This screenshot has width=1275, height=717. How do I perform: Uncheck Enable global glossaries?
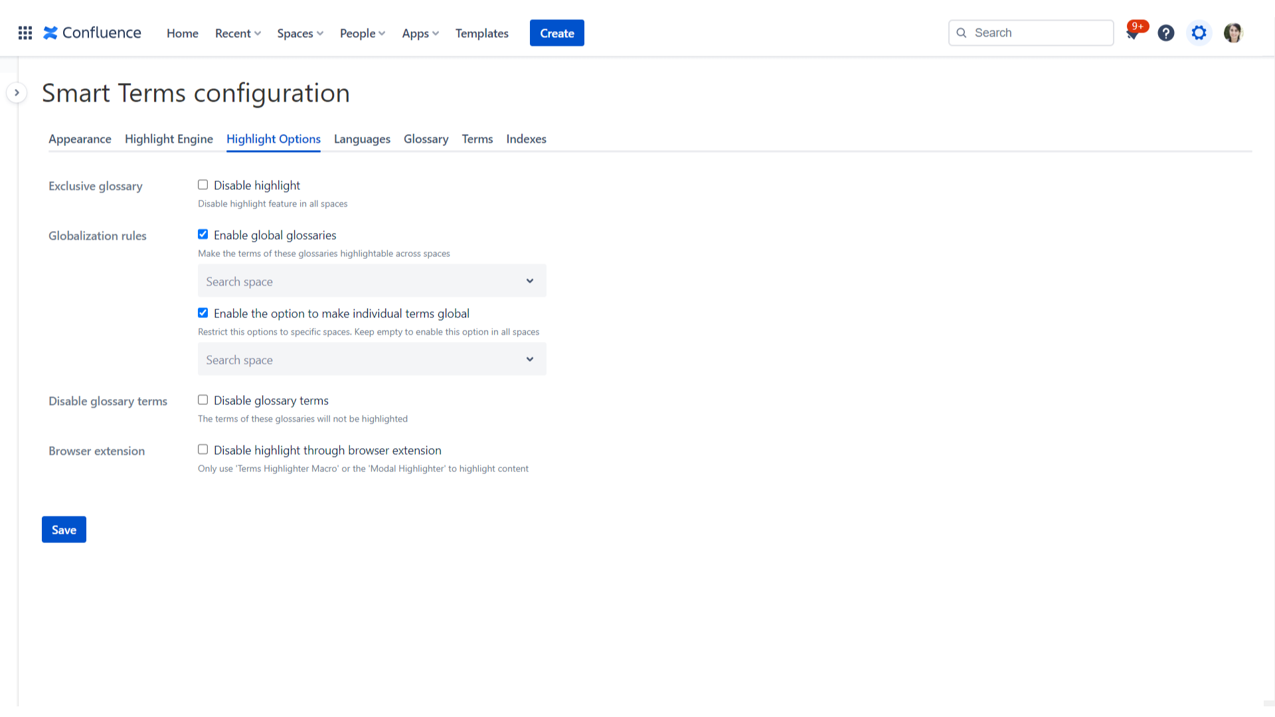click(x=203, y=234)
